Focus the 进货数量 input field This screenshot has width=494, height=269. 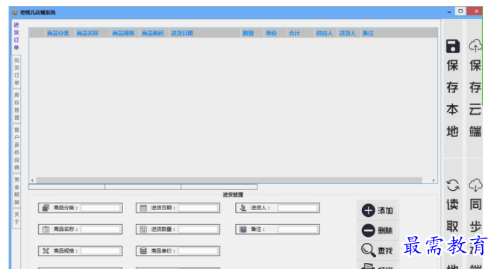point(198,230)
